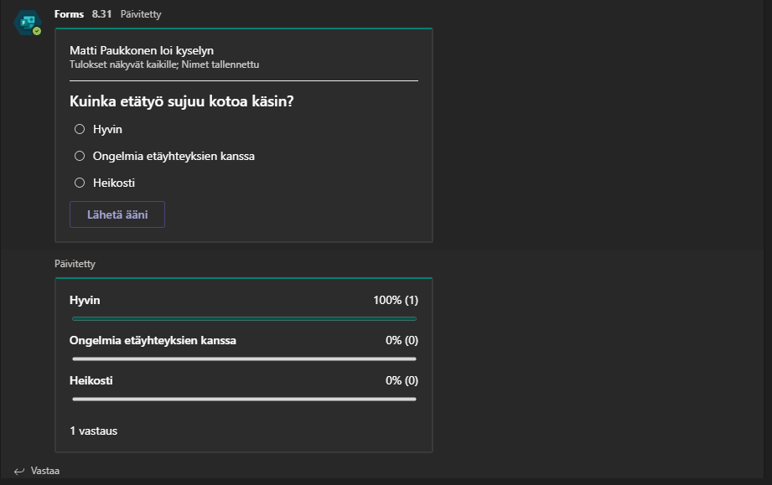Choose "Ongelmia etäyhteyksien kanssa" radio option

80,156
